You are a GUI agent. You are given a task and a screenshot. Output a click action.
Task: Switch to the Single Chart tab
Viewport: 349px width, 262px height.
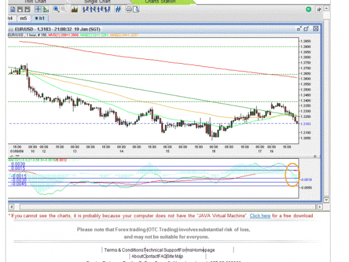97,2
